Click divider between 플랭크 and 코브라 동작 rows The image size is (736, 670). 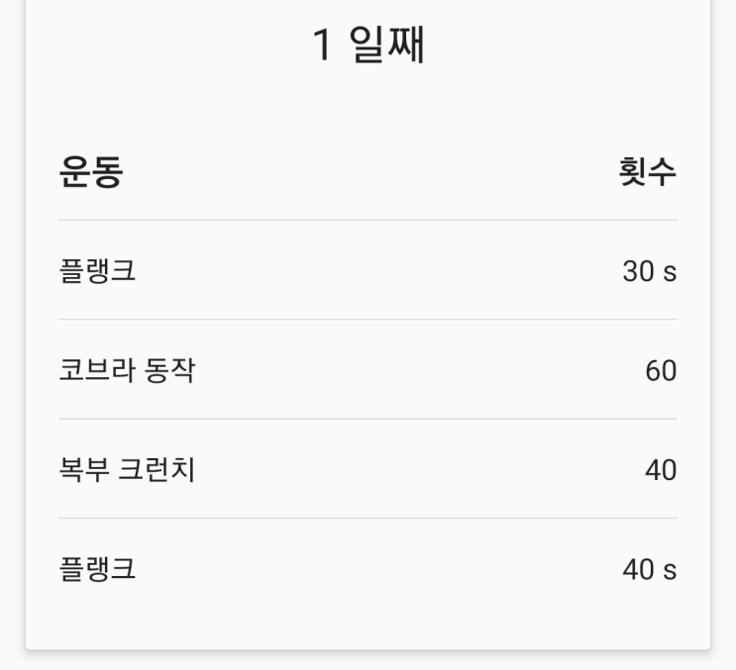pyautogui.click(x=368, y=320)
